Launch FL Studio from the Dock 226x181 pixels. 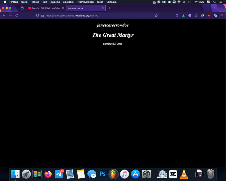[x=113, y=174]
